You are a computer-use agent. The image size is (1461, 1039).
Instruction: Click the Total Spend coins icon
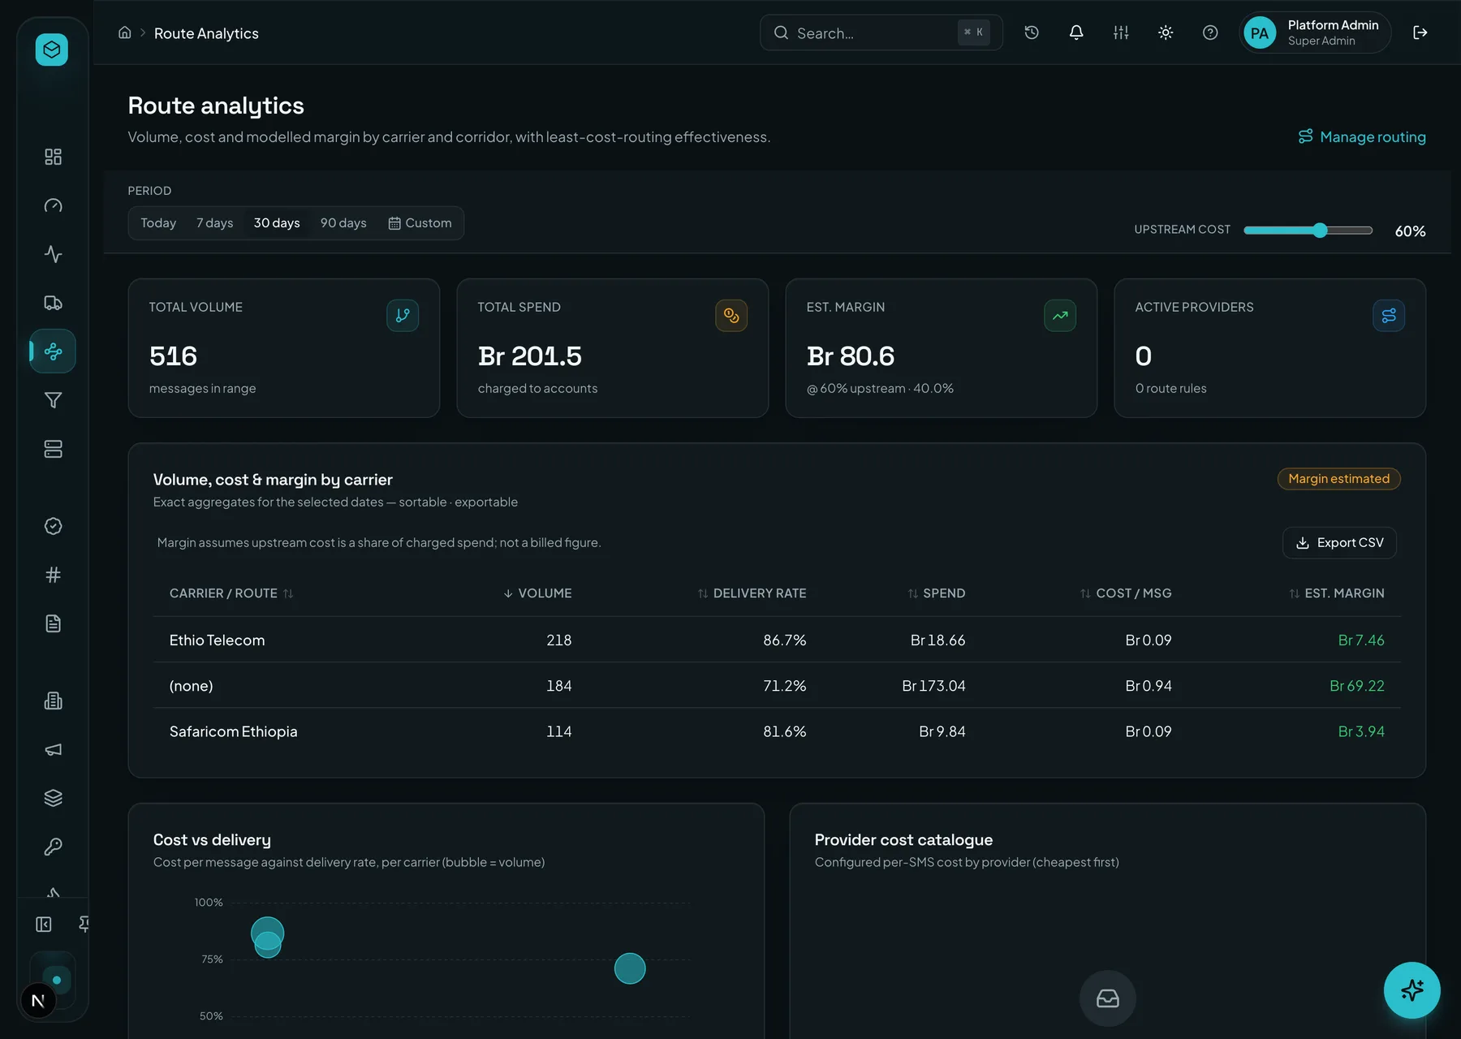(731, 316)
